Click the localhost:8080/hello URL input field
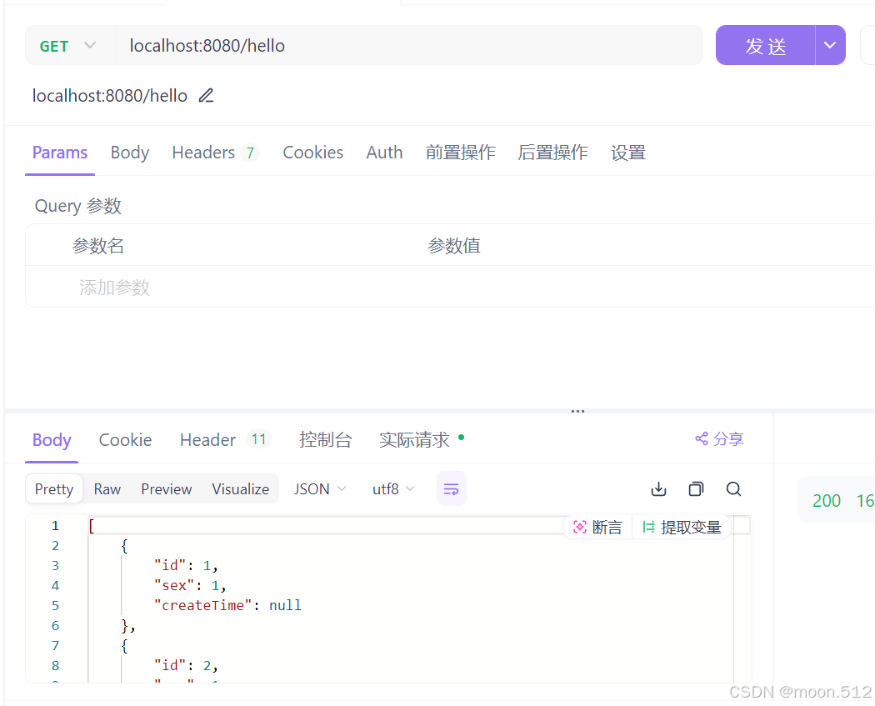The height and width of the screenshot is (706, 875). [333, 46]
